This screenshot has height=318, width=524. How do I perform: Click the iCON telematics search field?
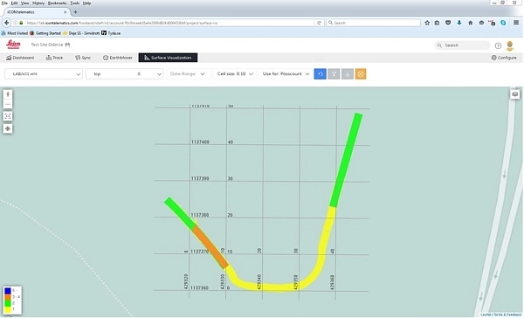point(463,45)
